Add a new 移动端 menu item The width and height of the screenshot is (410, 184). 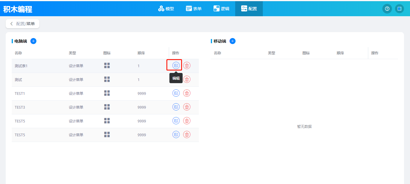[x=232, y=41]
